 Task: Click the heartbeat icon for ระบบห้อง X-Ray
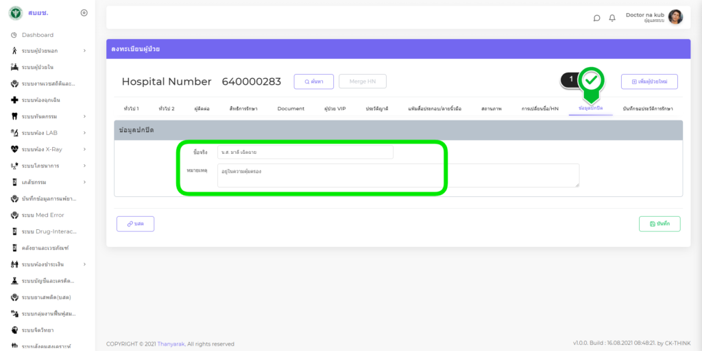click(x=14, y=149)
